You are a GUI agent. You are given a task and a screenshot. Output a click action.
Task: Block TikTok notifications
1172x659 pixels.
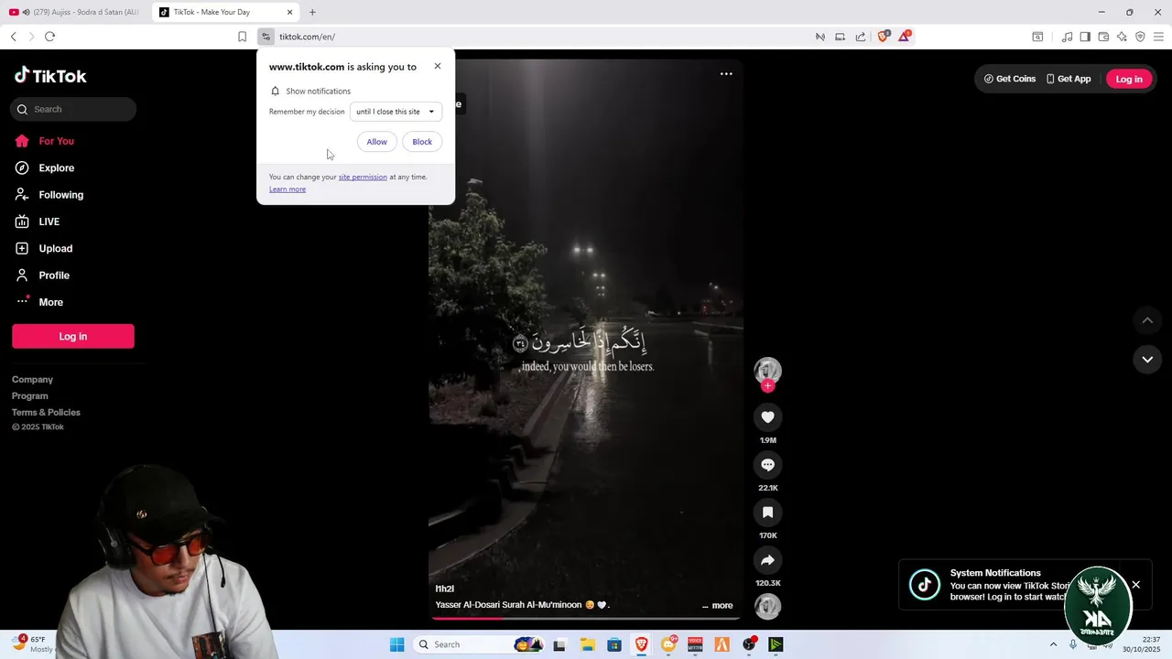point(422,142)
